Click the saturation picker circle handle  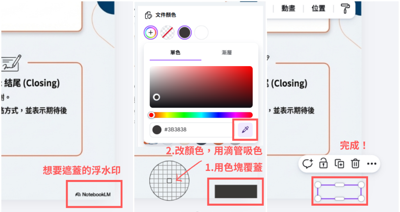pyautogui.click(x=156, y=97)
